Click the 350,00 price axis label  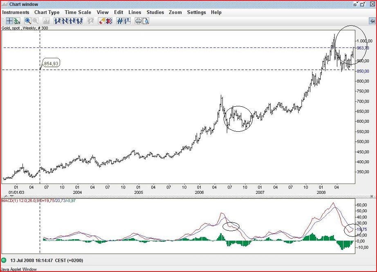363,172
